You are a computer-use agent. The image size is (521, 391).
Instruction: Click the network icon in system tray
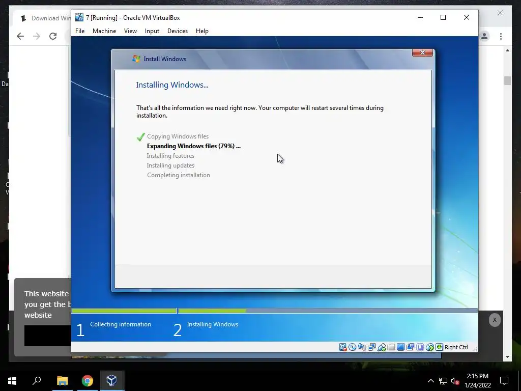tap(443, 381)
